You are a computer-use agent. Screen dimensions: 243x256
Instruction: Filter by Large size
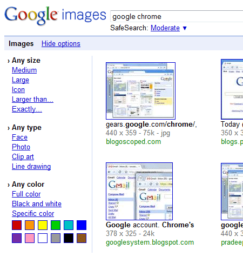tap(21, 80)
